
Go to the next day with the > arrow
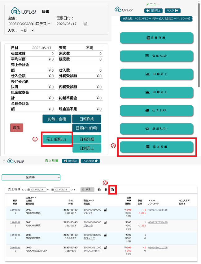tap(72, 190)
